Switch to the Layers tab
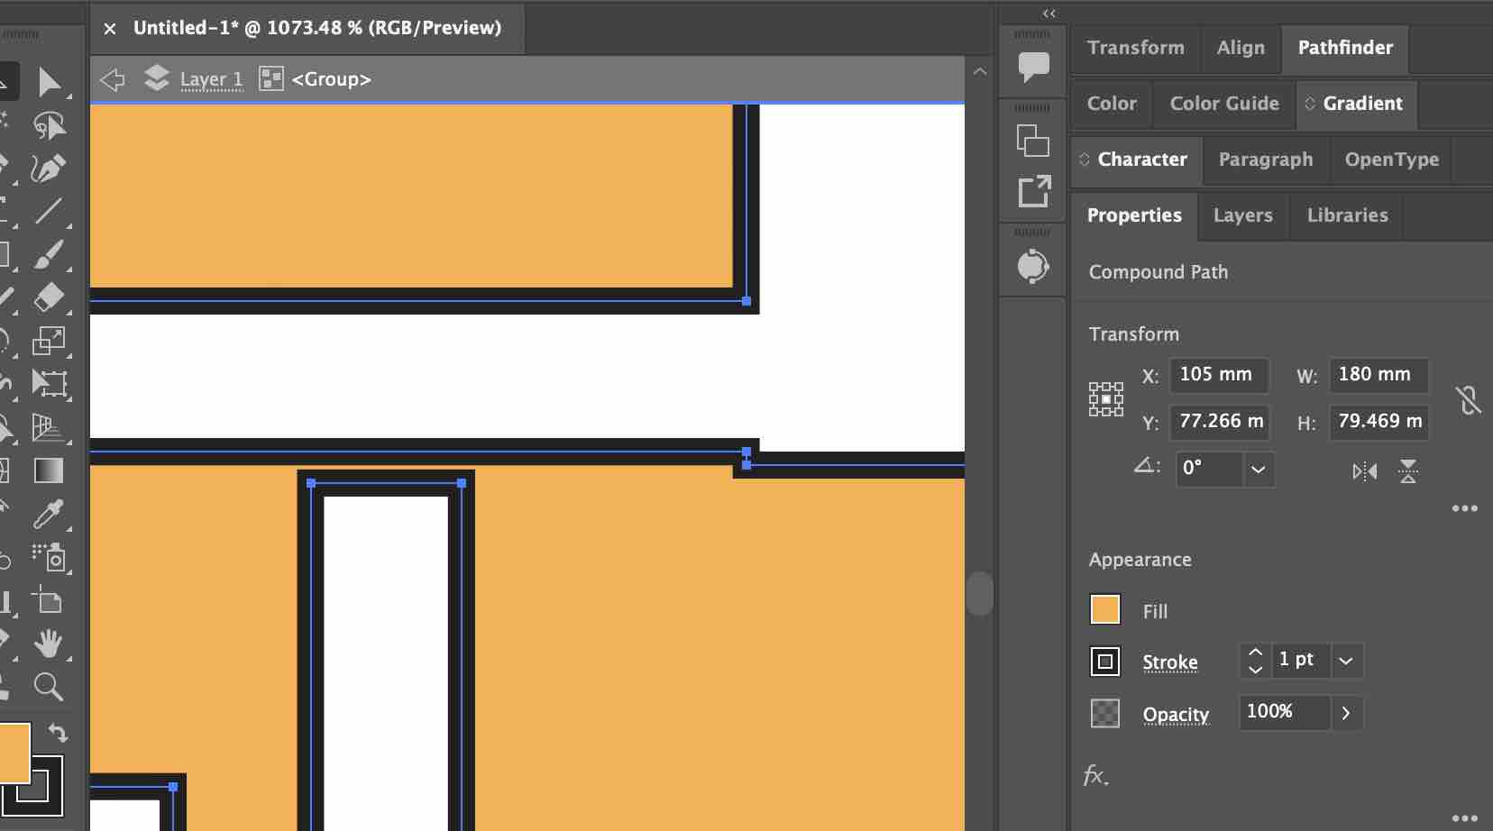 [x=1243, y=215]
